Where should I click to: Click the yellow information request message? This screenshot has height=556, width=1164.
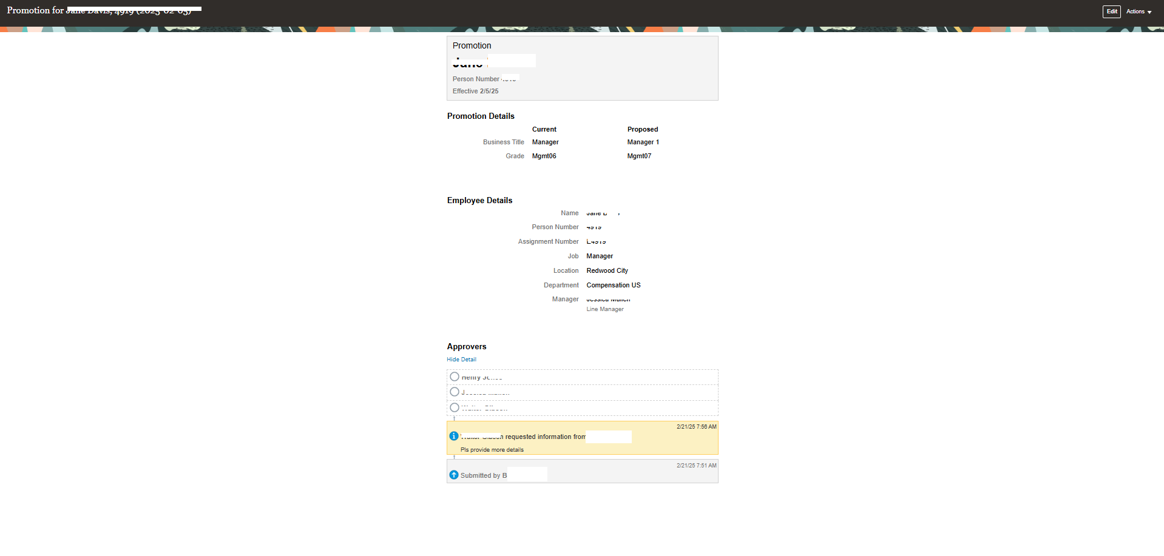point(581,438)
